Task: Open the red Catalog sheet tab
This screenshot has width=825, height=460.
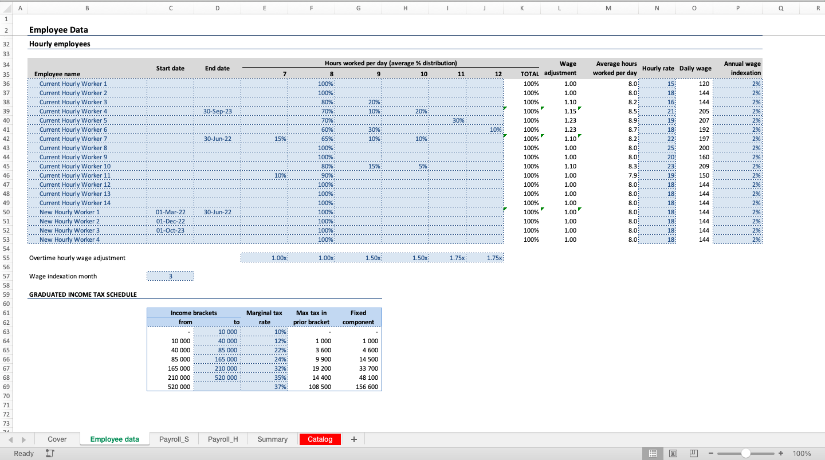Action: coord(320,439)
